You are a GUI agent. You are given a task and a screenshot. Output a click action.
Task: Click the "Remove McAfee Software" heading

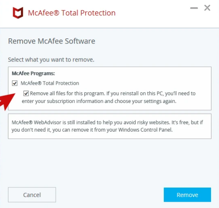[52, 41]
